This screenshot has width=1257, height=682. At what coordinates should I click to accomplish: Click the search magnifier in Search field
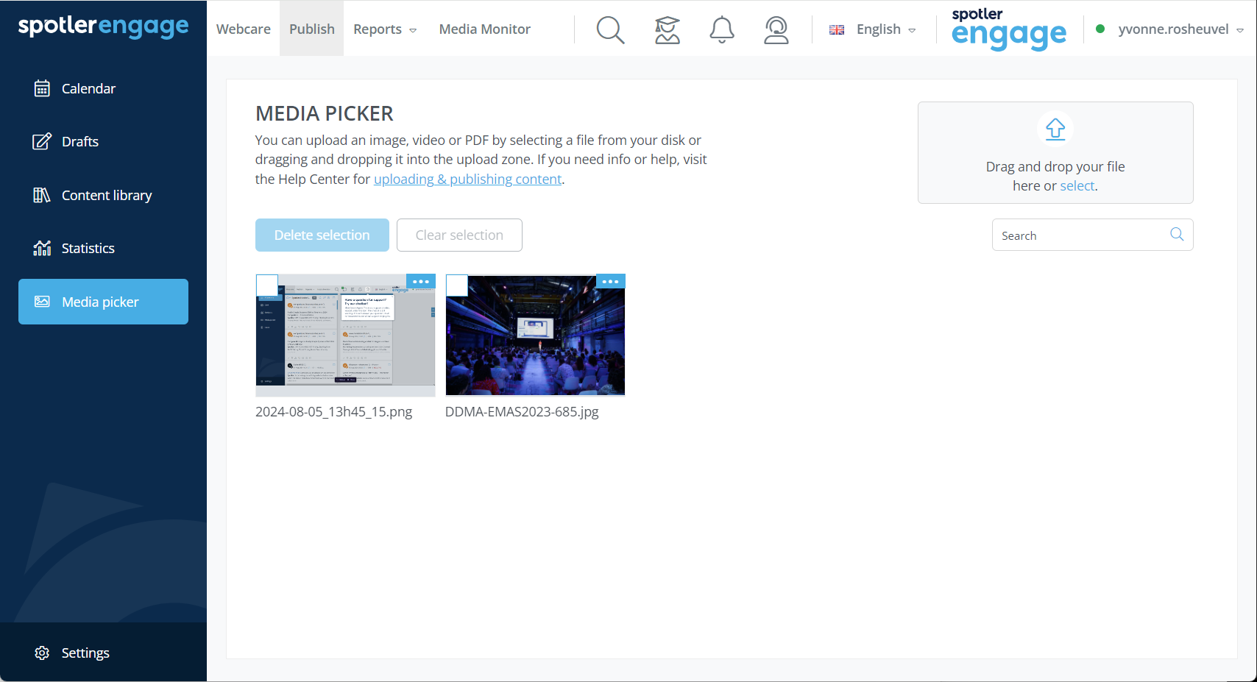(1177, 234)
